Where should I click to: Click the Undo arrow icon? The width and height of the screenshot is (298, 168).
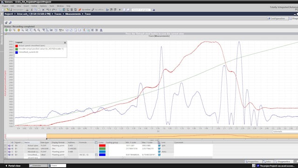(x=48, y=10)
